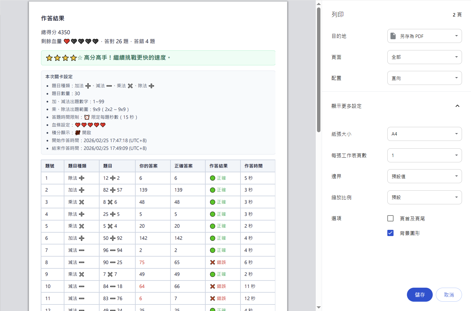
Task: Click the 取消 cancel button
Action: coord(449,295)
